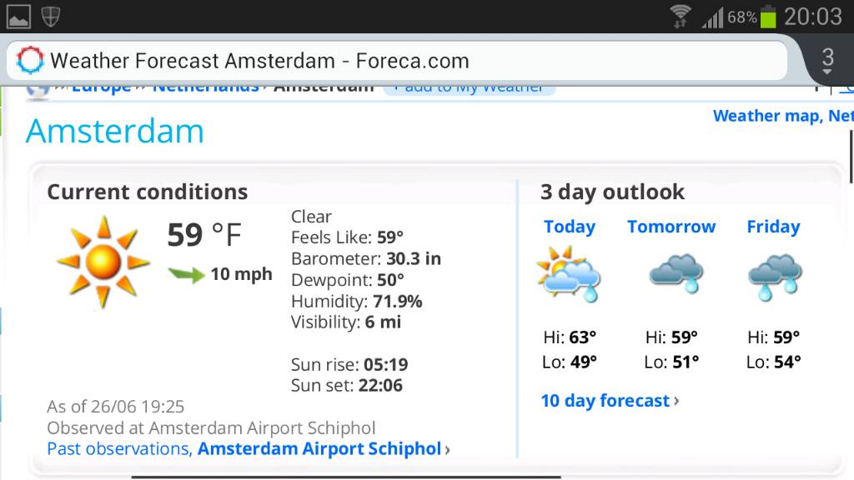Select the Today forecast heading
Image resolution: width=854 pixels, height=480 pixels.
(x=570, y=227)
